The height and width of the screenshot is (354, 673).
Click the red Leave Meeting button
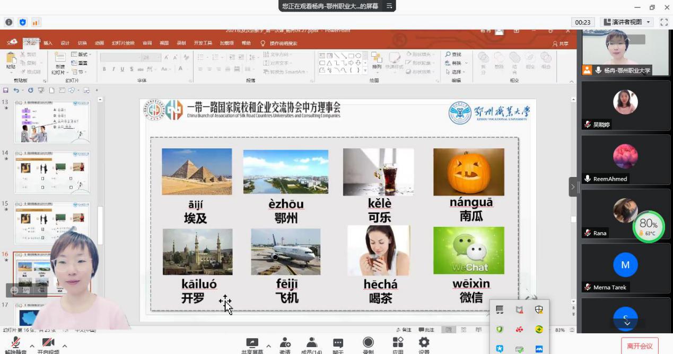(x=640, y=346)
